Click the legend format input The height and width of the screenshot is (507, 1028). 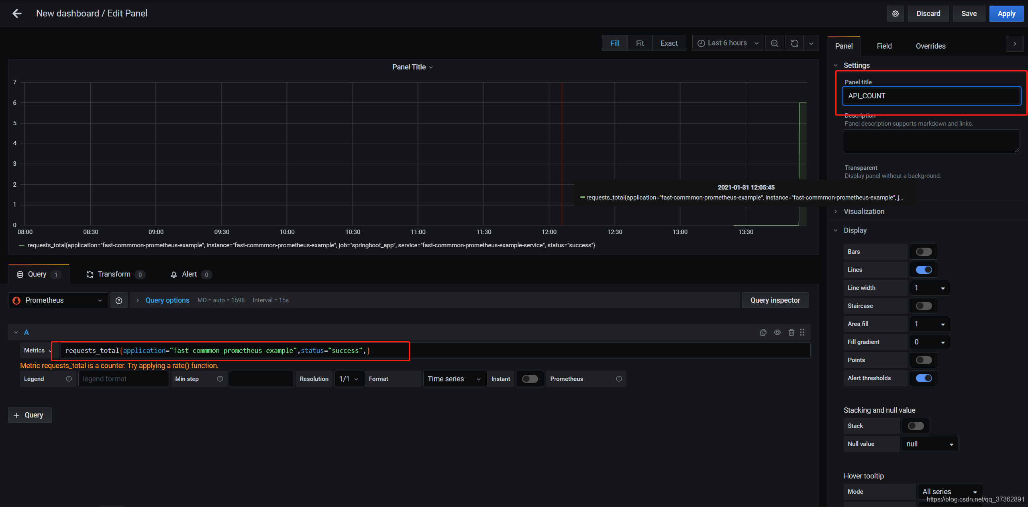tap(124, 379)
